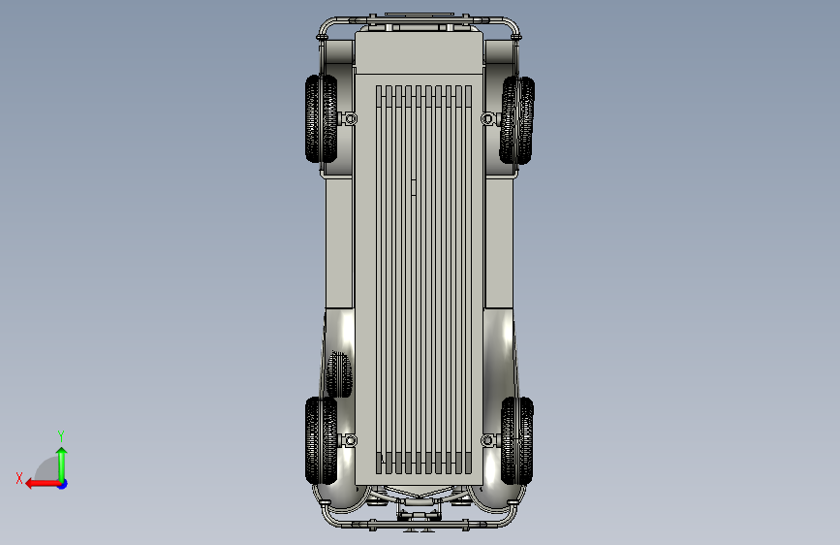Viewport: 840px width, 545px height.
Task: Select the small spare tire beside the chassis
Action: [x=339, y=374]
